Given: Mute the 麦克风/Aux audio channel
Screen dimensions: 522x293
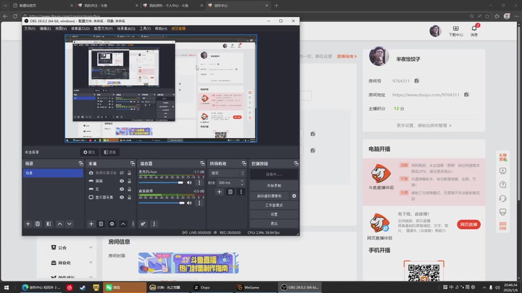Looking at the screenshot, I should pyautogui.click(x=189, y=183).
